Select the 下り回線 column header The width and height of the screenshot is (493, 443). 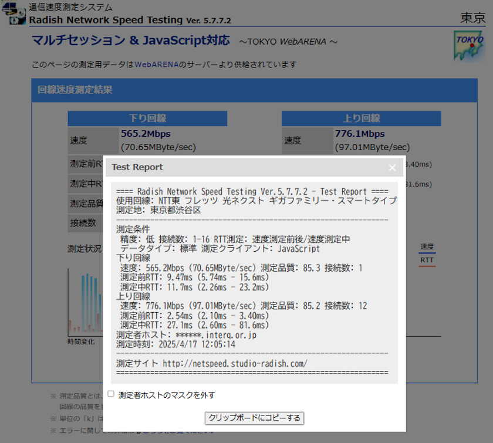[x=147, y=119]
